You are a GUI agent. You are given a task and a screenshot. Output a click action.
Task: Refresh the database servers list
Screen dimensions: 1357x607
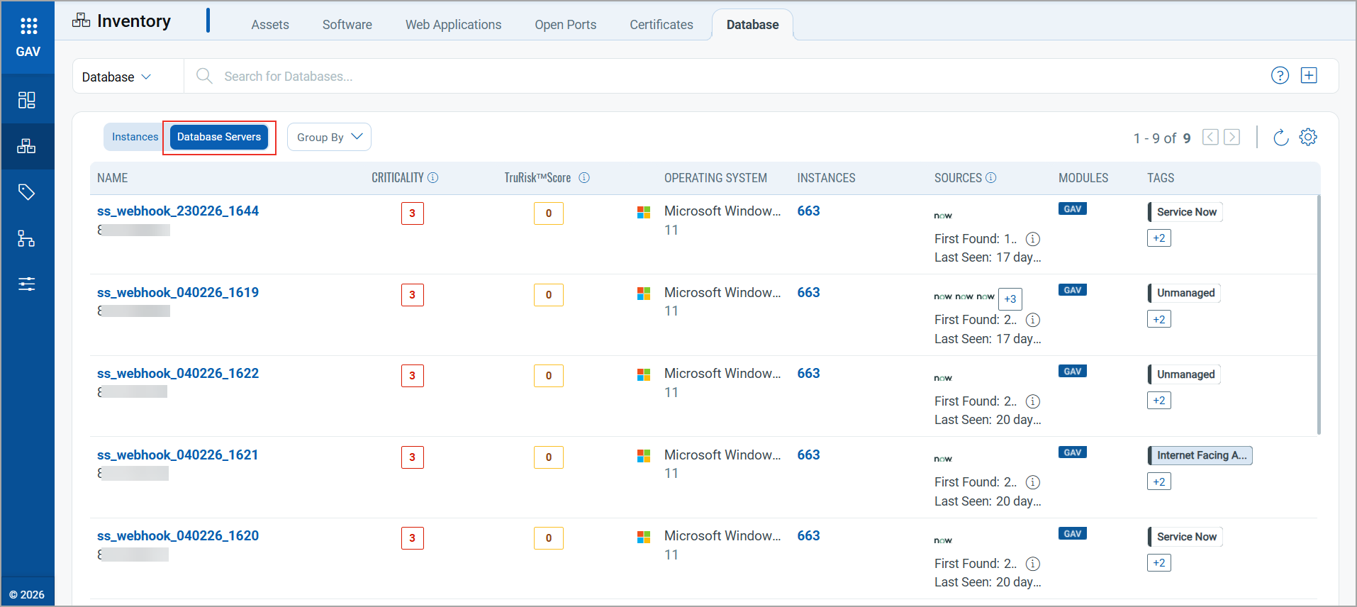pyautogui.click(x=1280, y=138)
